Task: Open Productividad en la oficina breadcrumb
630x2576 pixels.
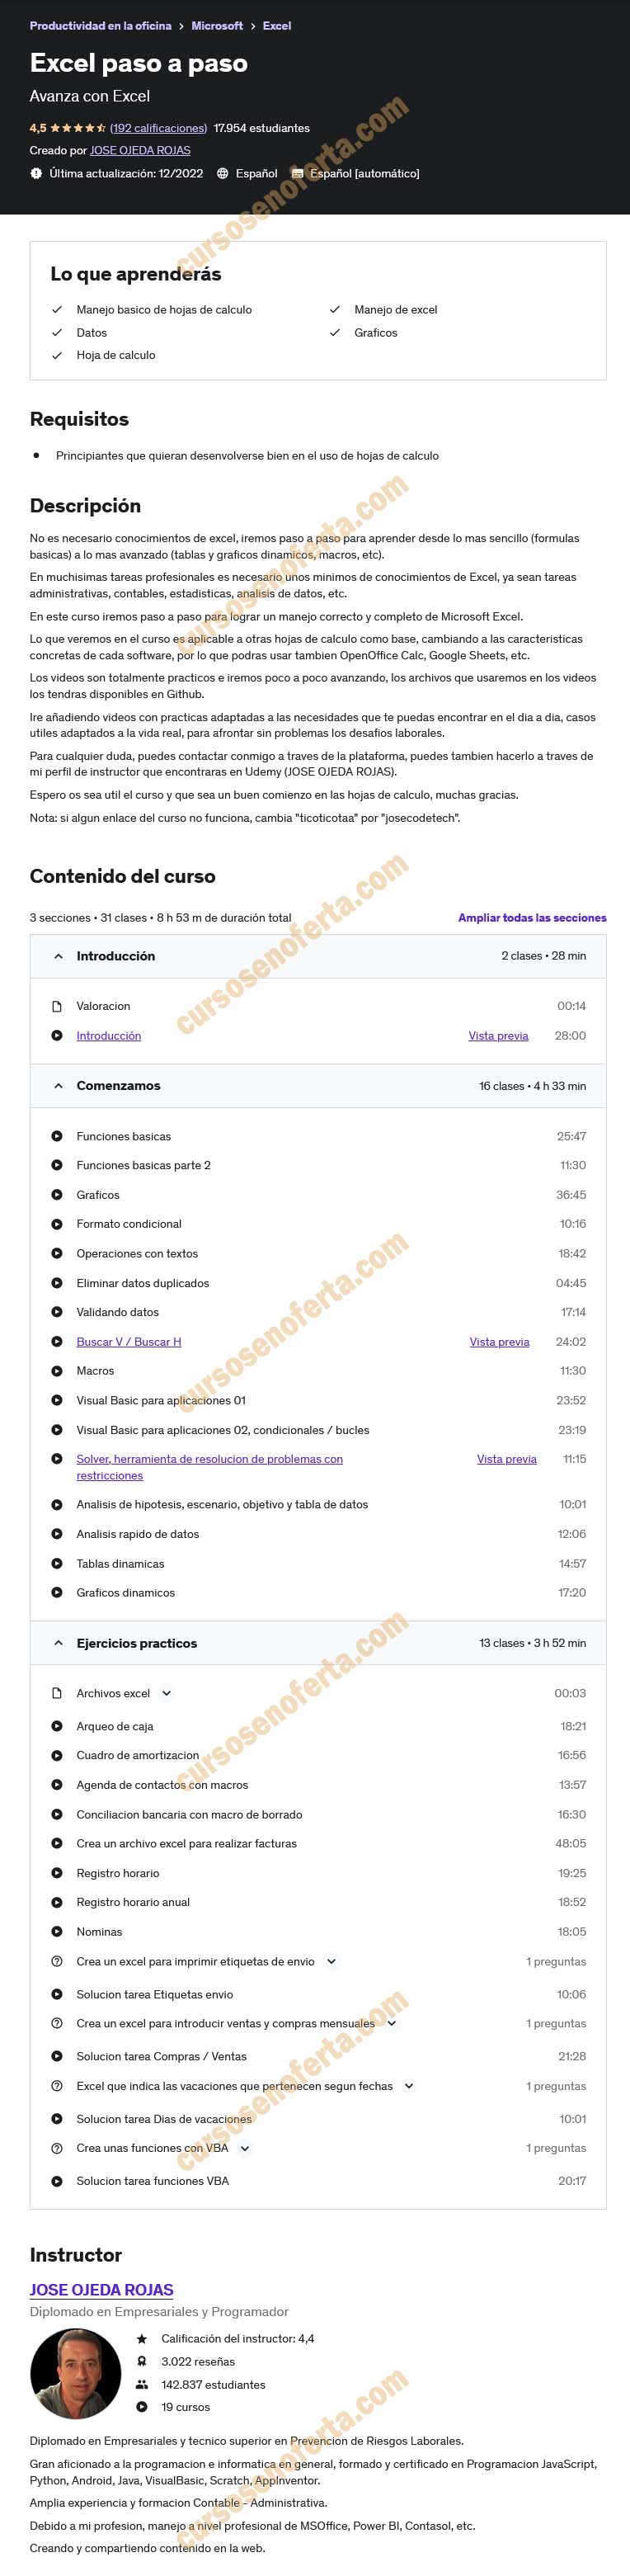Action: click(100, 26)
